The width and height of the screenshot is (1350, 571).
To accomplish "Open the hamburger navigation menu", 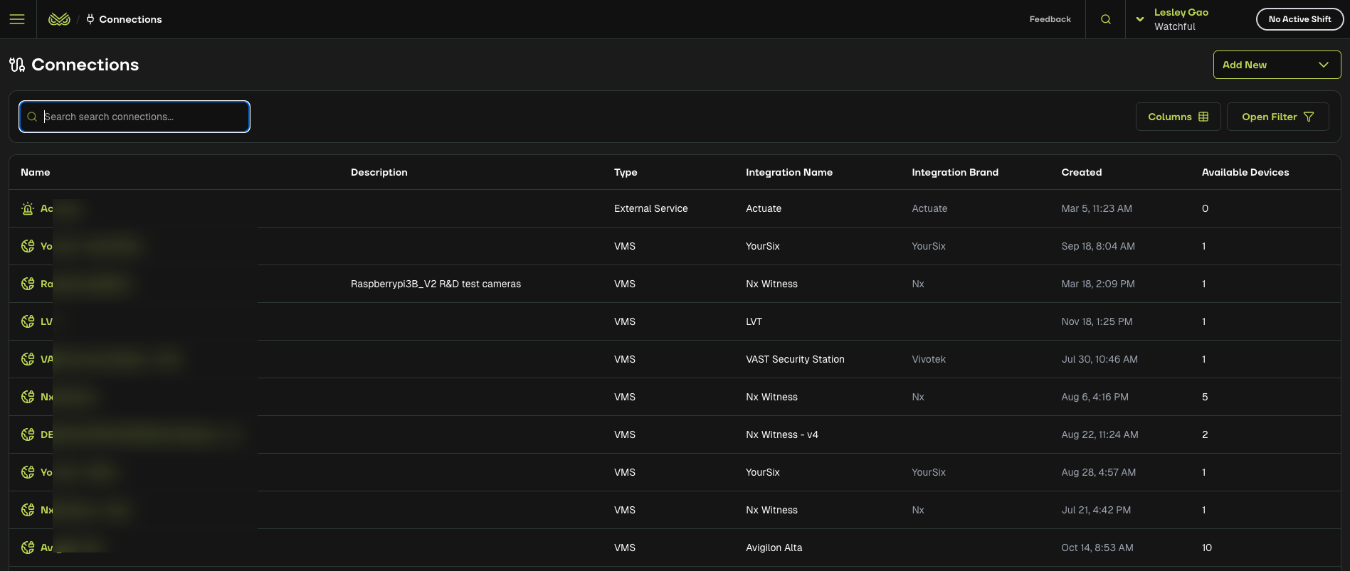I will click(x=17, y=19).
